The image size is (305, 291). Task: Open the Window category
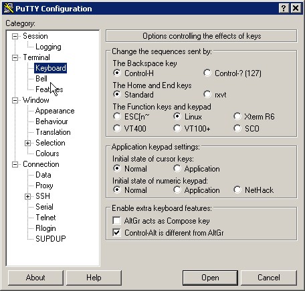coord(36,100)
